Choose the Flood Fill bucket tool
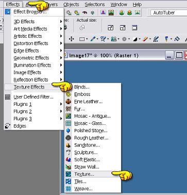This screenshot has height=195, width=187. click(177, 39)
